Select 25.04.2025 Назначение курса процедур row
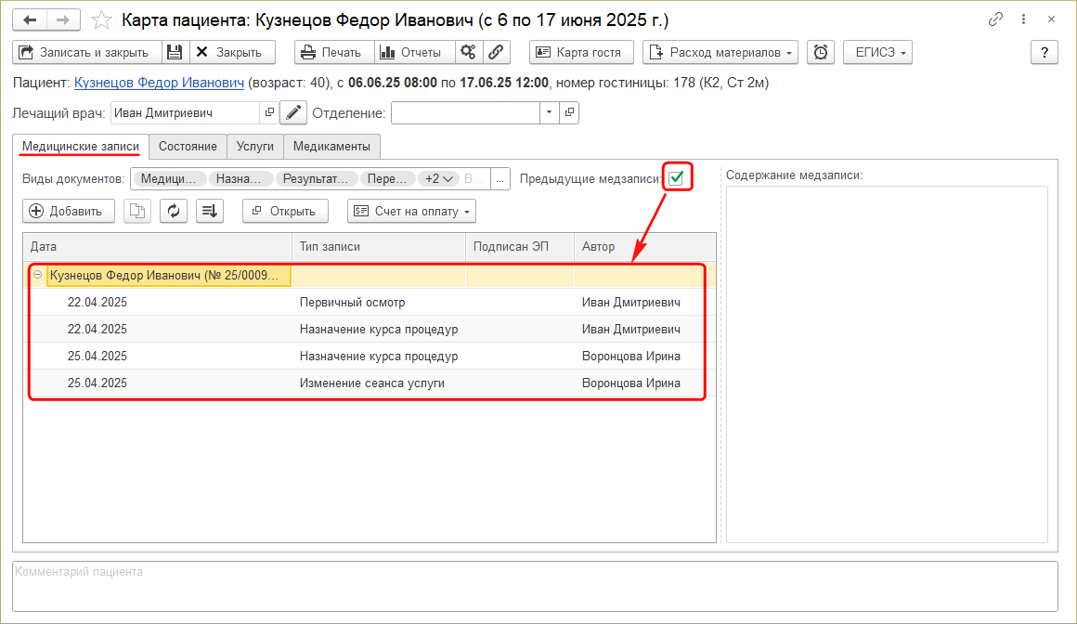This screenshot has width=1077, height=624. coord(370,356)
